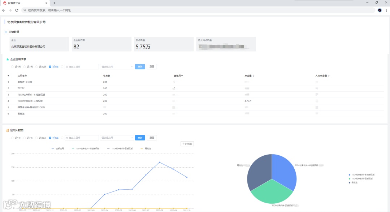Select 近1年 in 企业应用信息 filters
390x212 pixels.
click(x=54, y=67)
